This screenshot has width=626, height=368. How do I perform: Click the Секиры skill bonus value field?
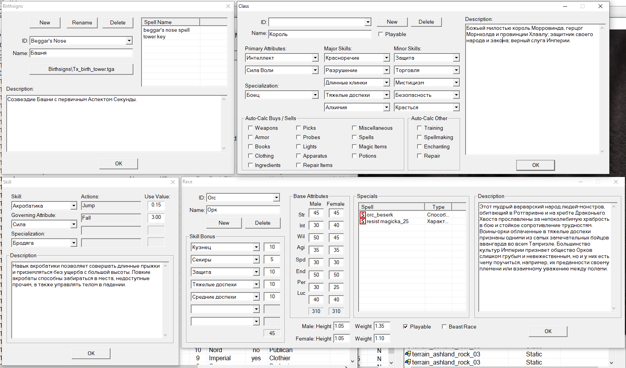click(272, 260)
